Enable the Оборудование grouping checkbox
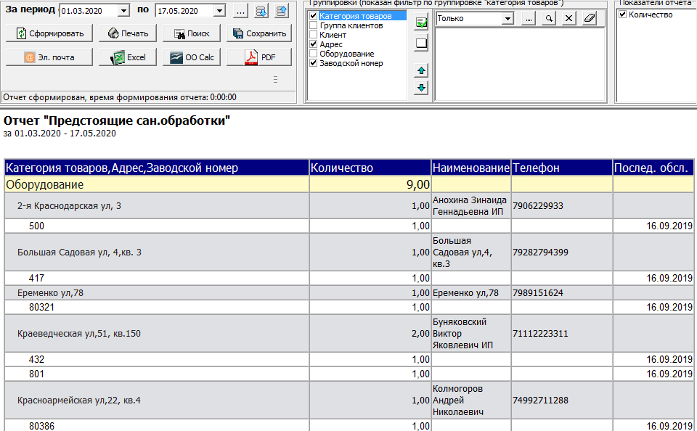This screenshot has width=697, height=431. [x=314, y=54]
